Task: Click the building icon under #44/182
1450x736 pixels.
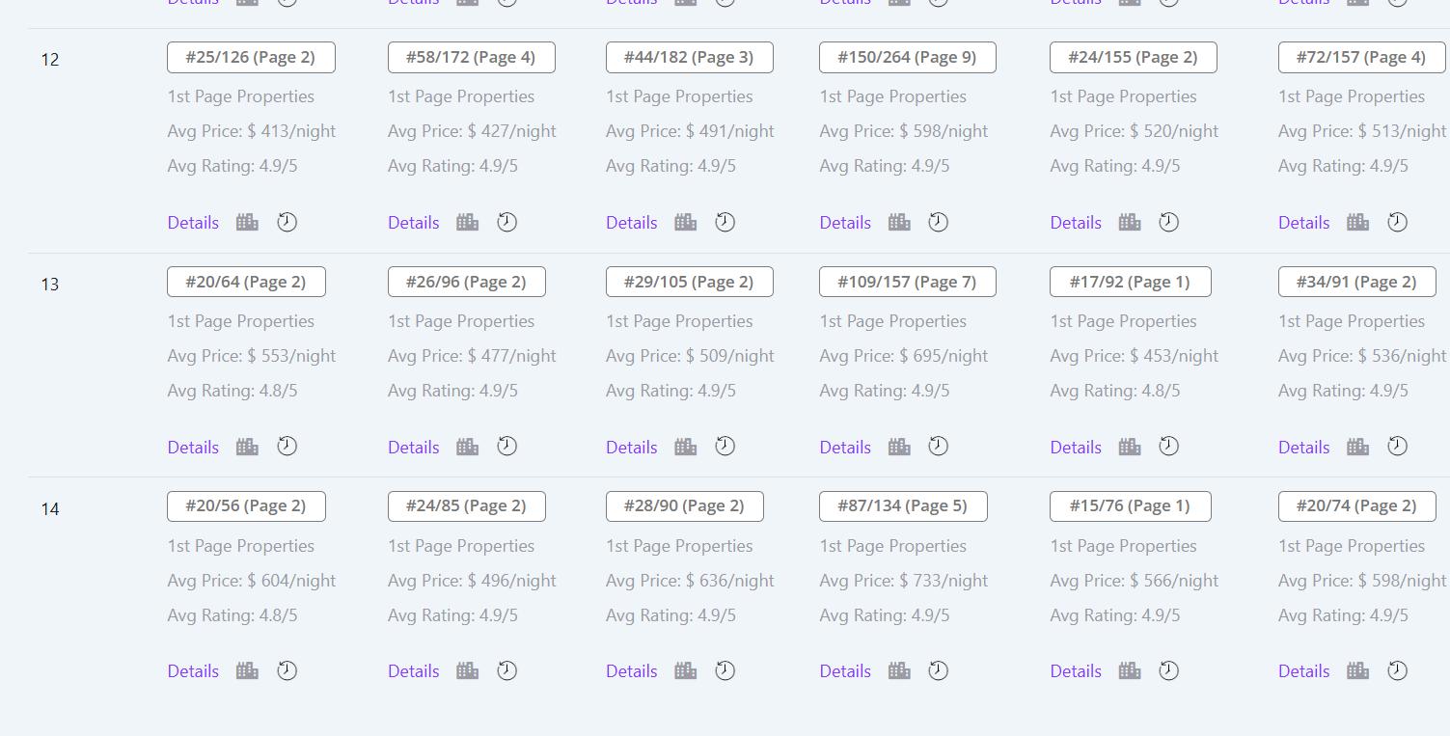Action: [x=686, y=222]
